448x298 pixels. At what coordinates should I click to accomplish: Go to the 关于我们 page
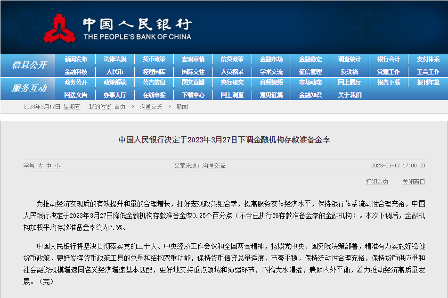pos(349,95)
